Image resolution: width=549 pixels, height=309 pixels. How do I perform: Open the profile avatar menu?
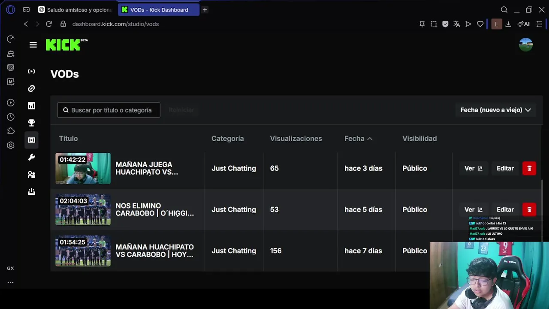[x=525, y=45]
